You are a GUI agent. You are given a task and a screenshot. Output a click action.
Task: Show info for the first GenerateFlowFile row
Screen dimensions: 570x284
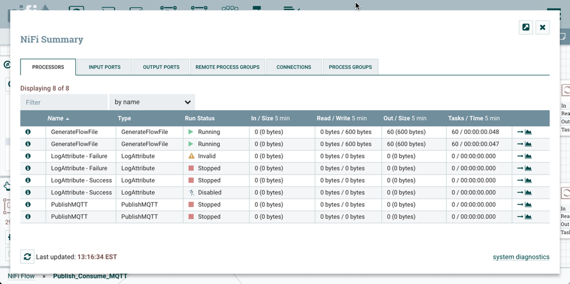tap(27, 132)
